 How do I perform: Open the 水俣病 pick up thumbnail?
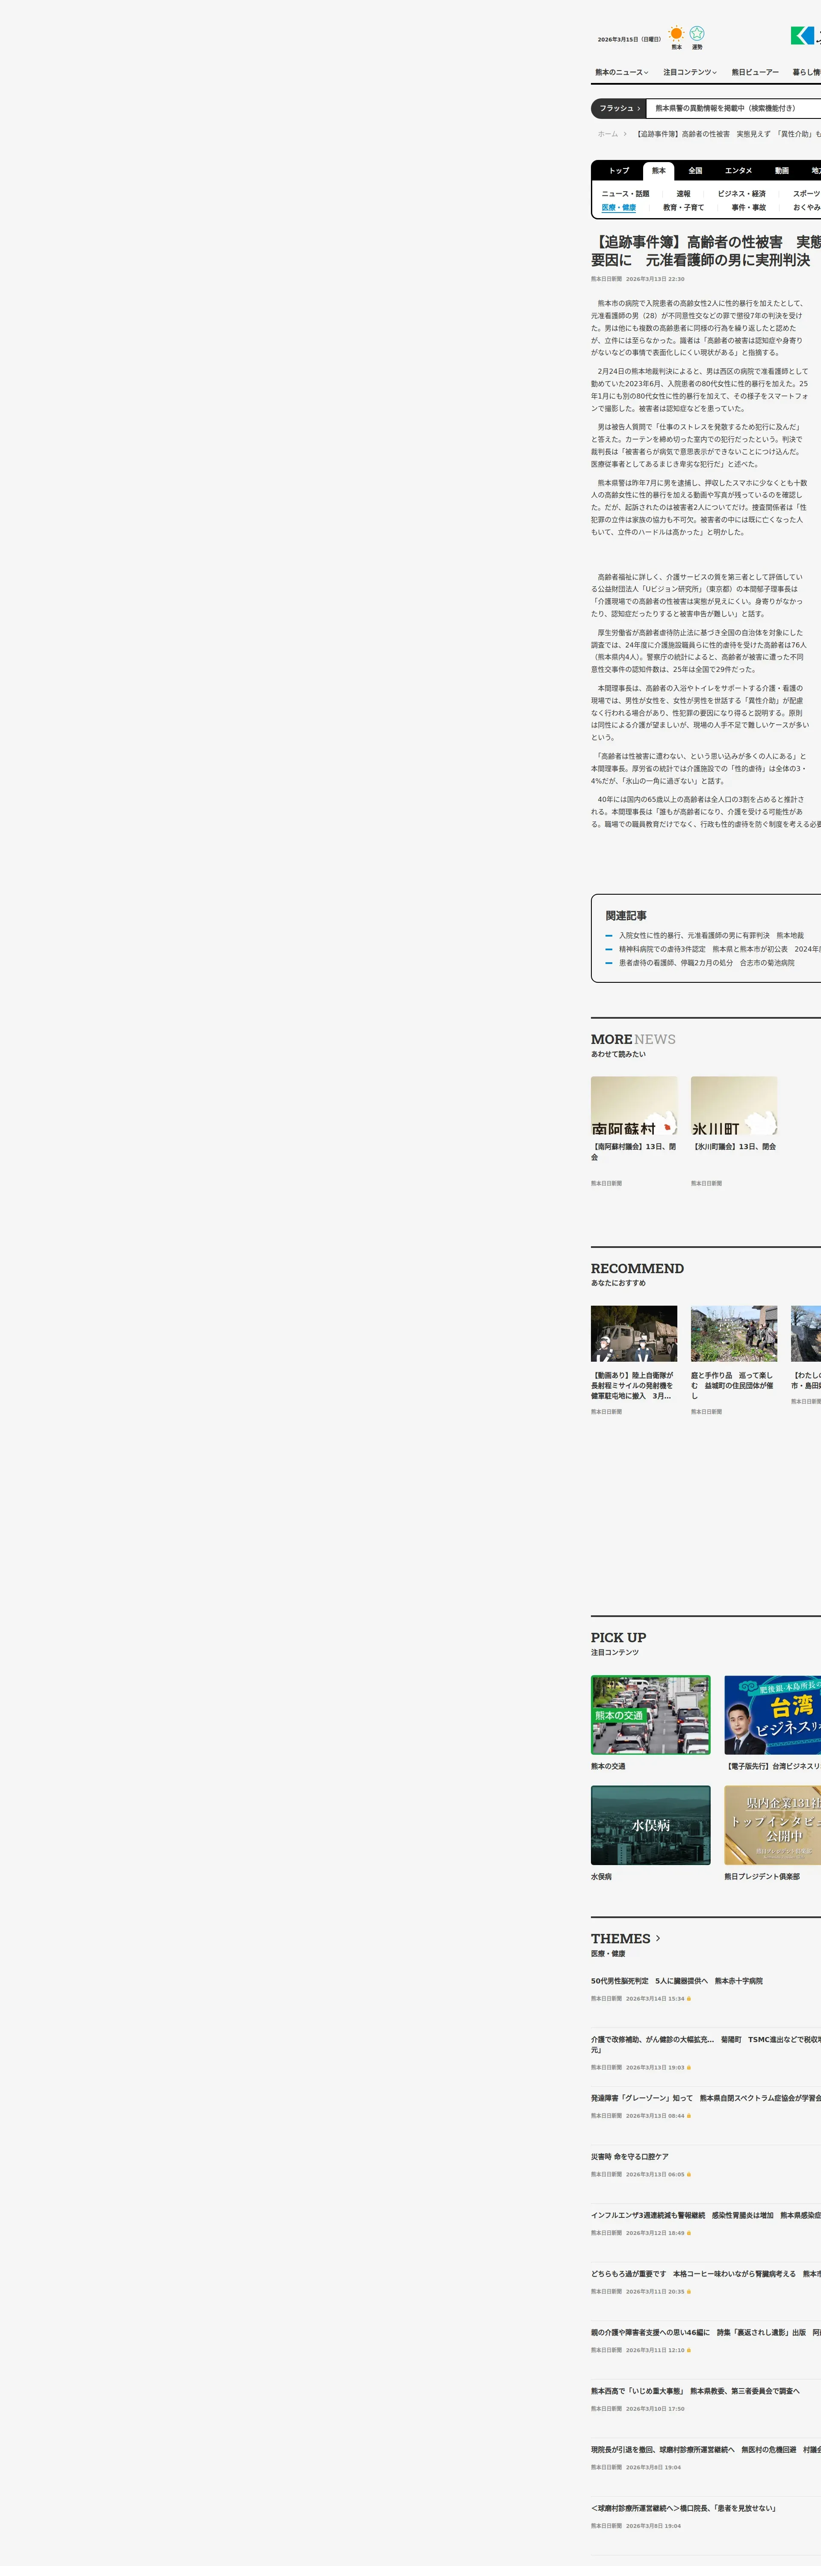click(x=651, y=1825)
